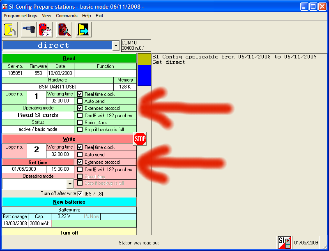The image size is (329, 251).
Task: Click the (BS 7...8) label
Action: [94, 194]
